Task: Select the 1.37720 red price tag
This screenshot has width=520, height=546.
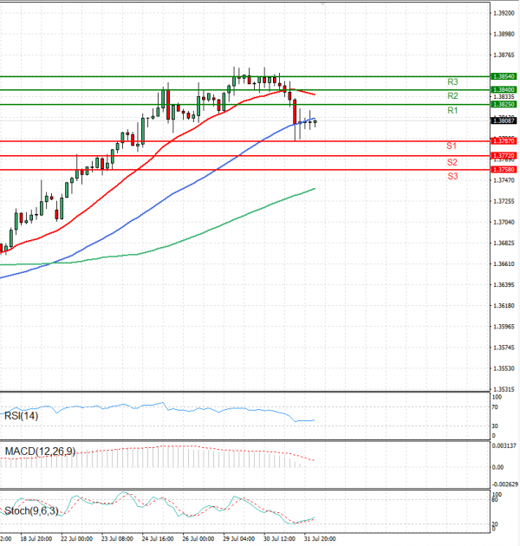Action: coord(504,155)
